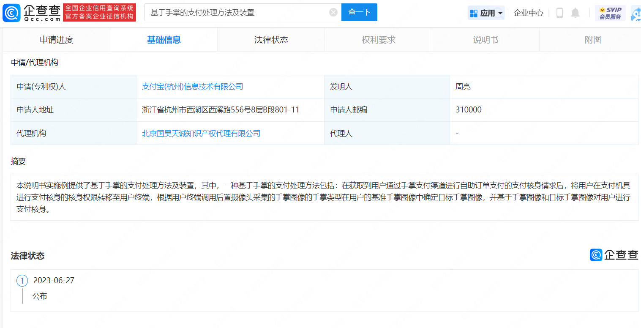Click the 摘要 section heading
Screen dimensions: 641x328
tap(18, 161)
